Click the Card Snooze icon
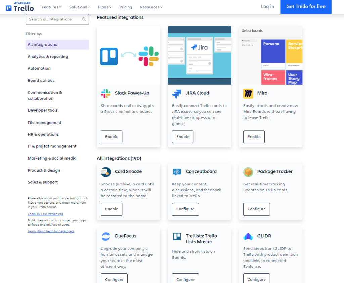Screen dimensions: 344x283 coord(106,172)
